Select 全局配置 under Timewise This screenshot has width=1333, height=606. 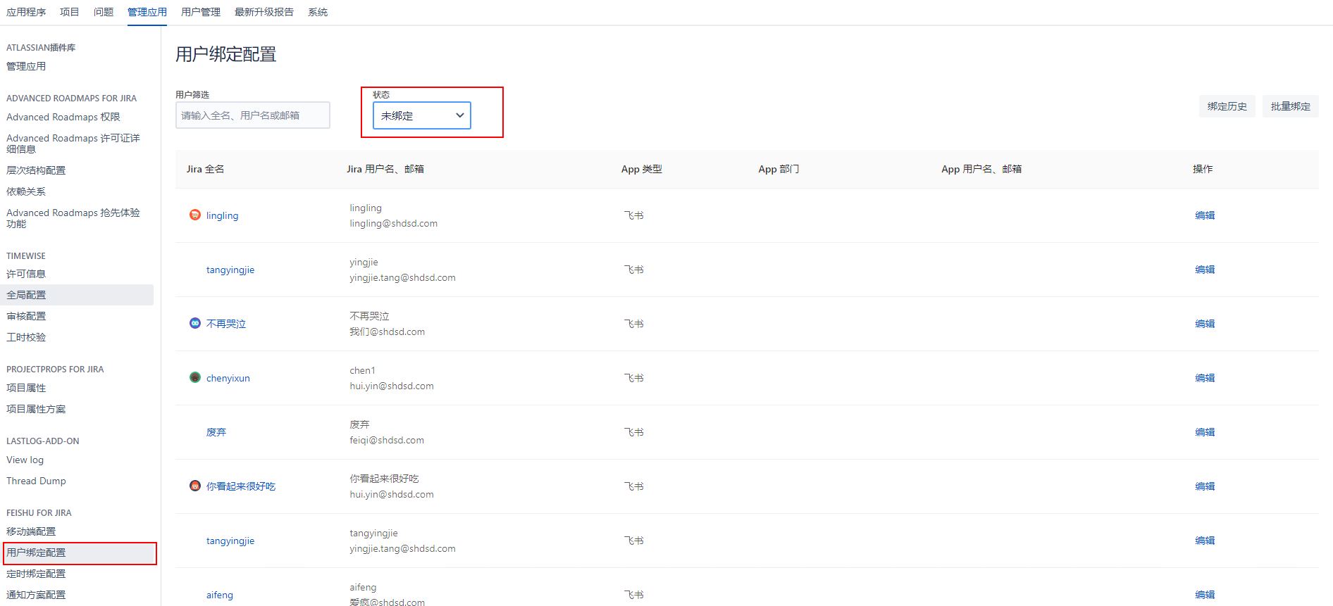coord(26,295)
